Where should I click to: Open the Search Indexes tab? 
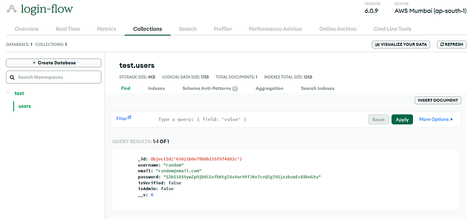pyautogui.click(x=318, y=88)
